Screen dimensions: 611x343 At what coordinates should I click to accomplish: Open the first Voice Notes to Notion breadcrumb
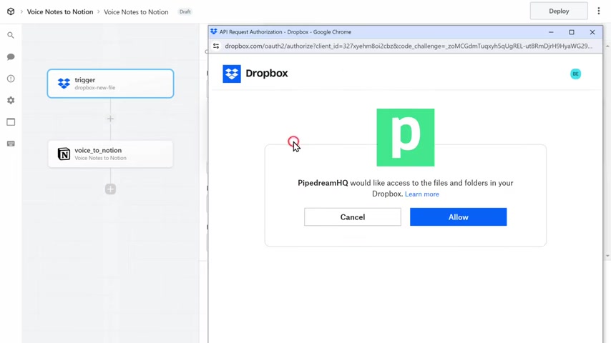60,11
